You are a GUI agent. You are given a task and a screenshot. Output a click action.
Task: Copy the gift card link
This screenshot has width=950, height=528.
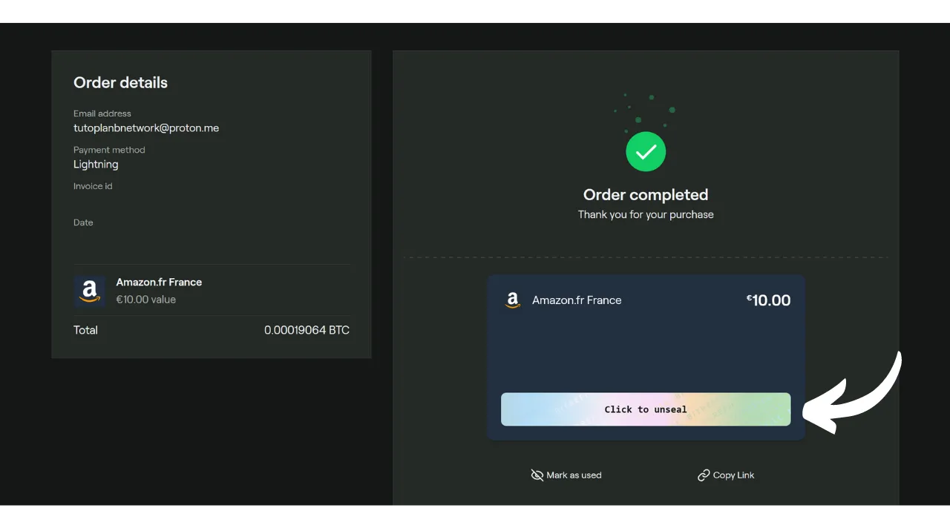pyautogui.click(x=726, y=475)
